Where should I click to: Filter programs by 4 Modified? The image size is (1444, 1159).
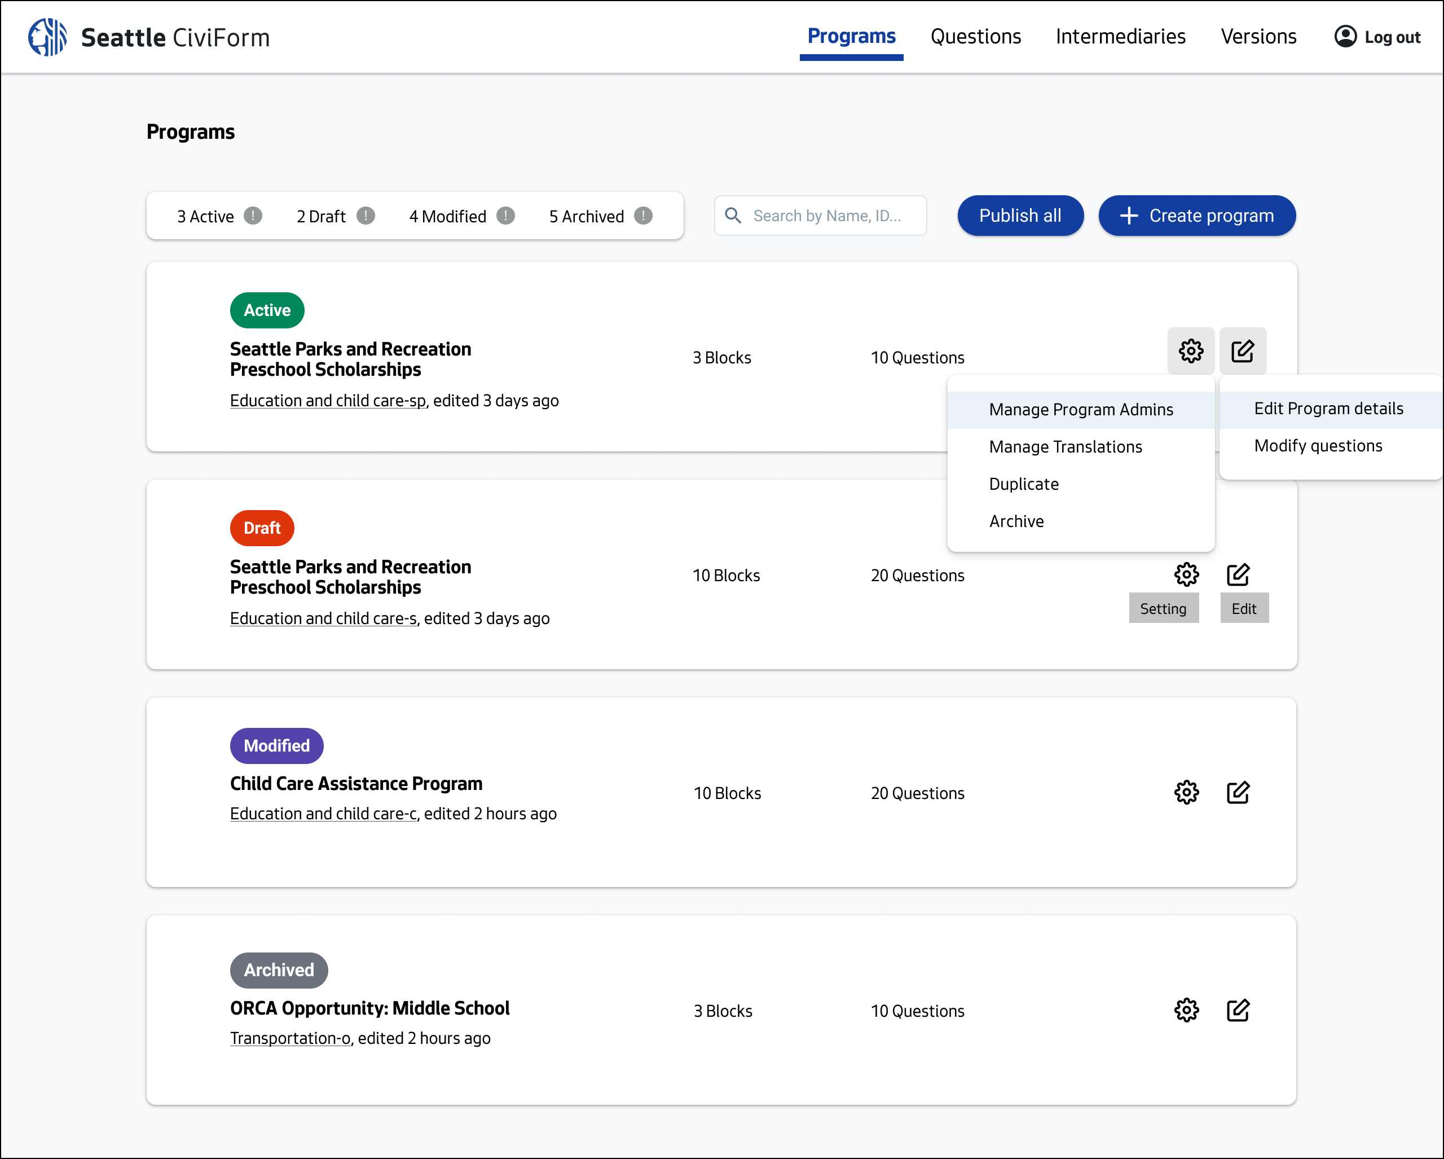[447, 216]
